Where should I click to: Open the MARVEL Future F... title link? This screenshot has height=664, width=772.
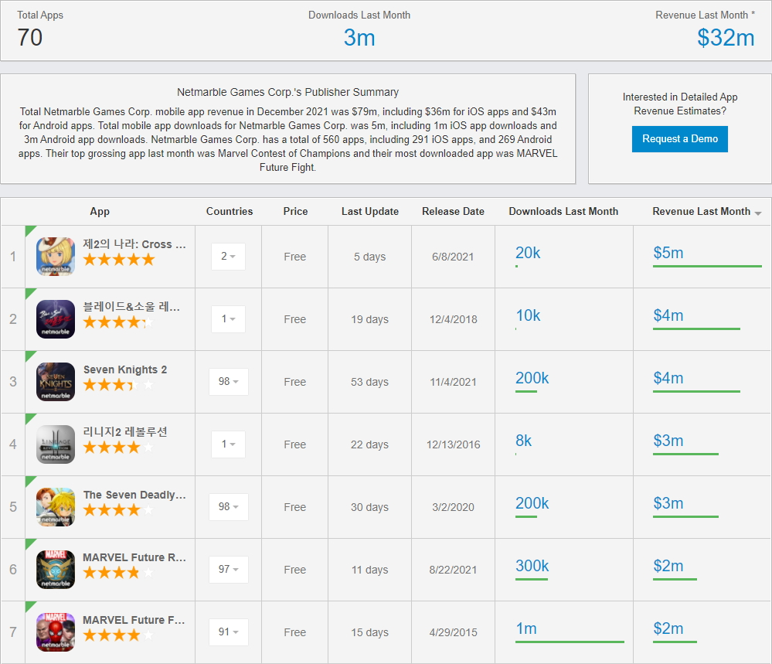(134, 620)
